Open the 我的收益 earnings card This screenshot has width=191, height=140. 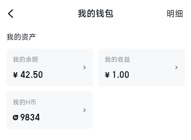click(x=142, y=67)
